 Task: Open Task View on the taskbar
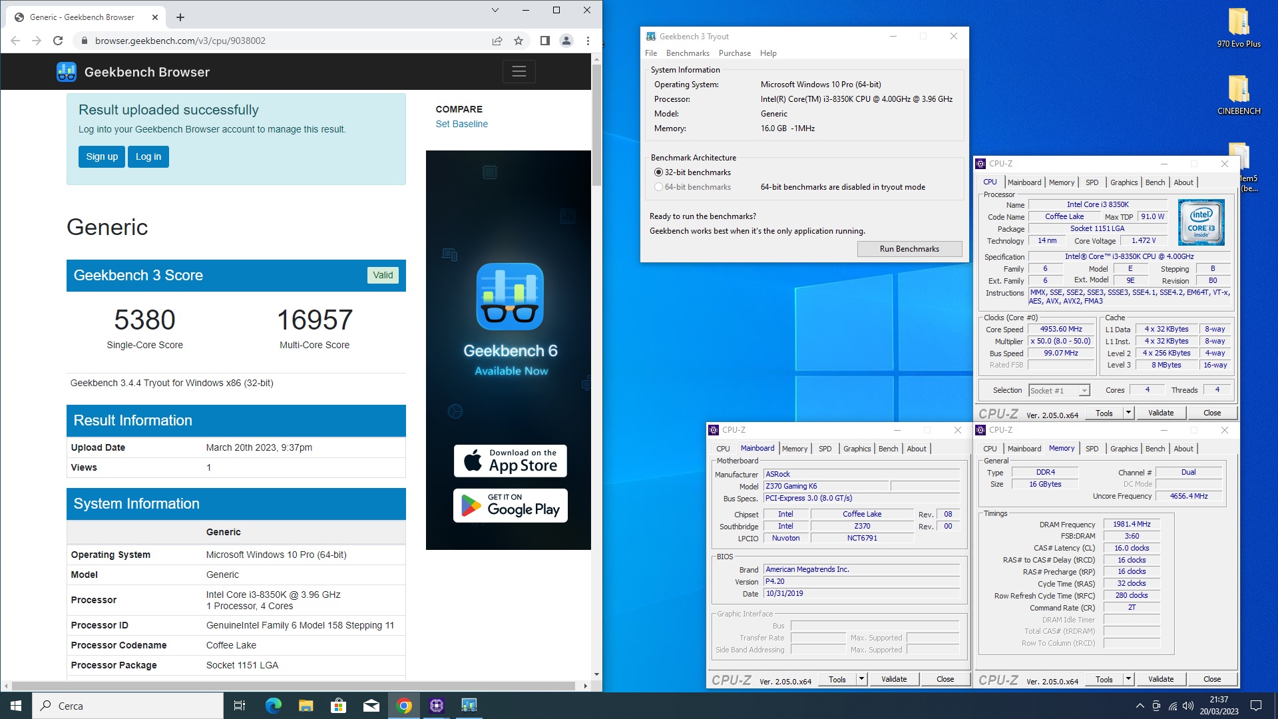[240, 706]
